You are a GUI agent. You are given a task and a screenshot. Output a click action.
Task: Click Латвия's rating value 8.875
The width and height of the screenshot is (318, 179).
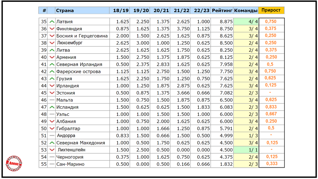coord(227,21)
